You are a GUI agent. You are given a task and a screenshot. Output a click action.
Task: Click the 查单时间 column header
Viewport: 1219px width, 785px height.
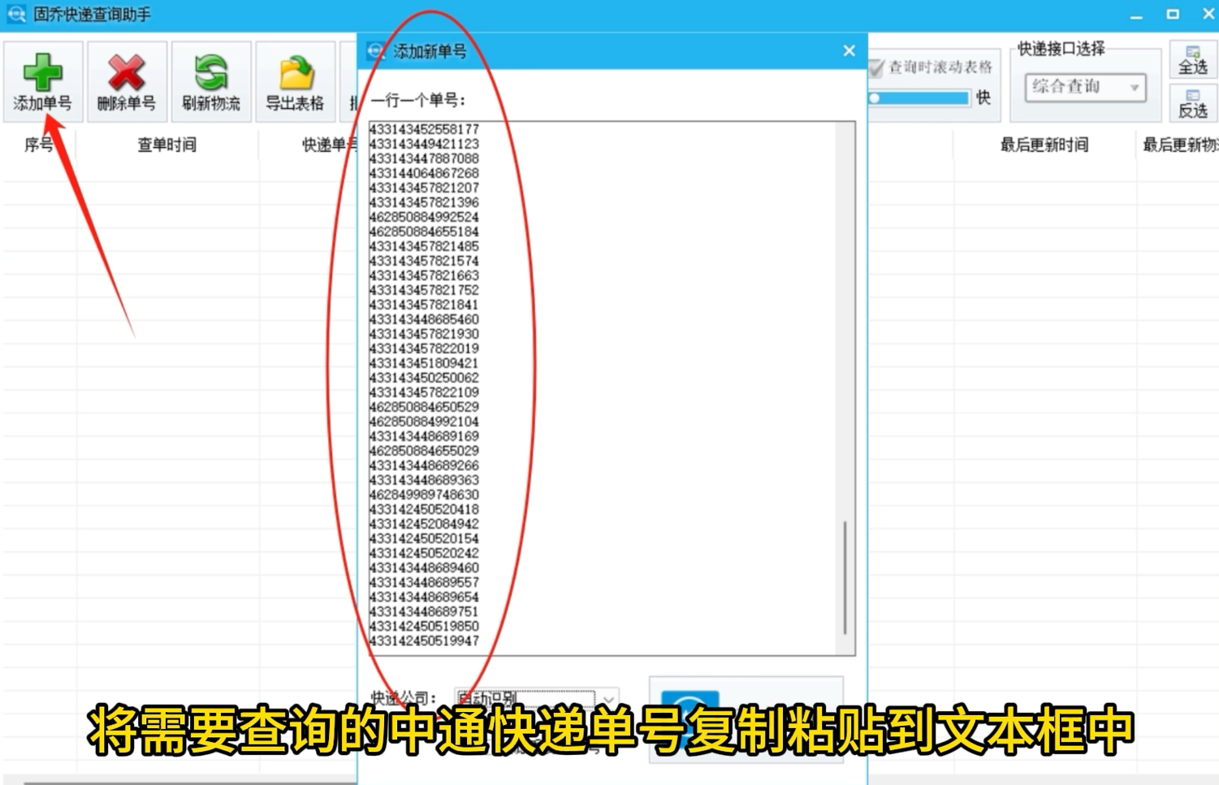[166, 144]
